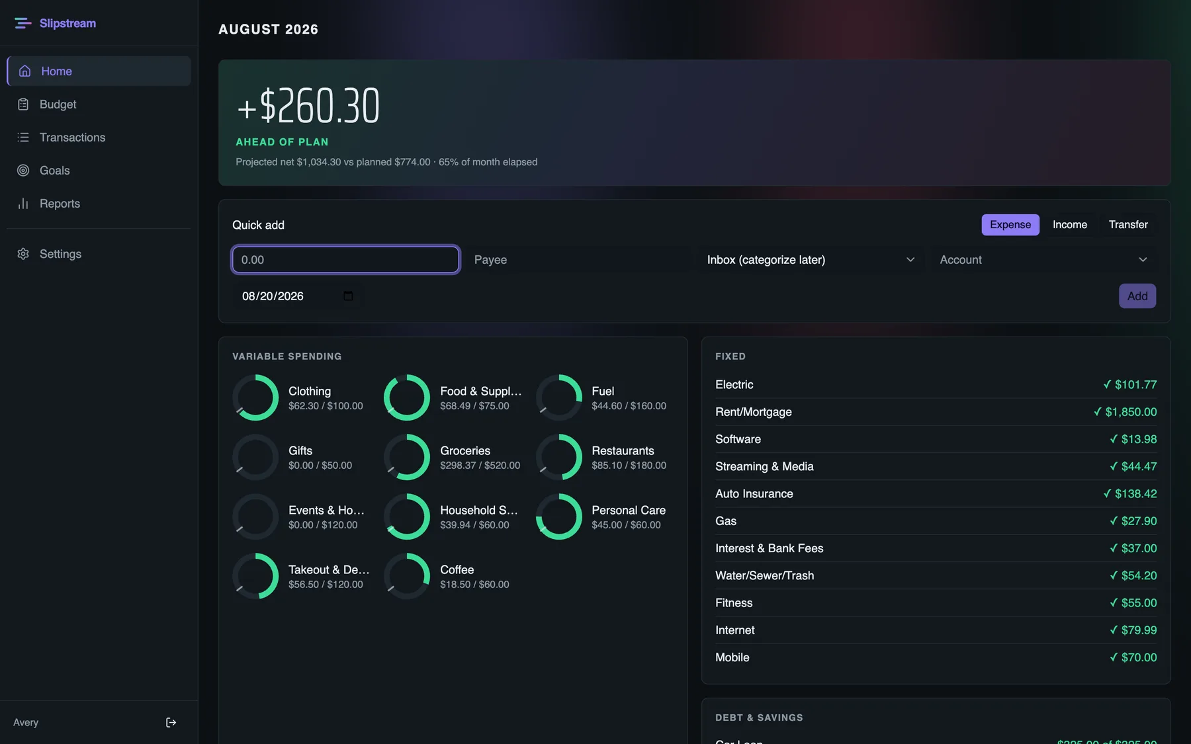Switch quick add to Income

(1070, 224)
